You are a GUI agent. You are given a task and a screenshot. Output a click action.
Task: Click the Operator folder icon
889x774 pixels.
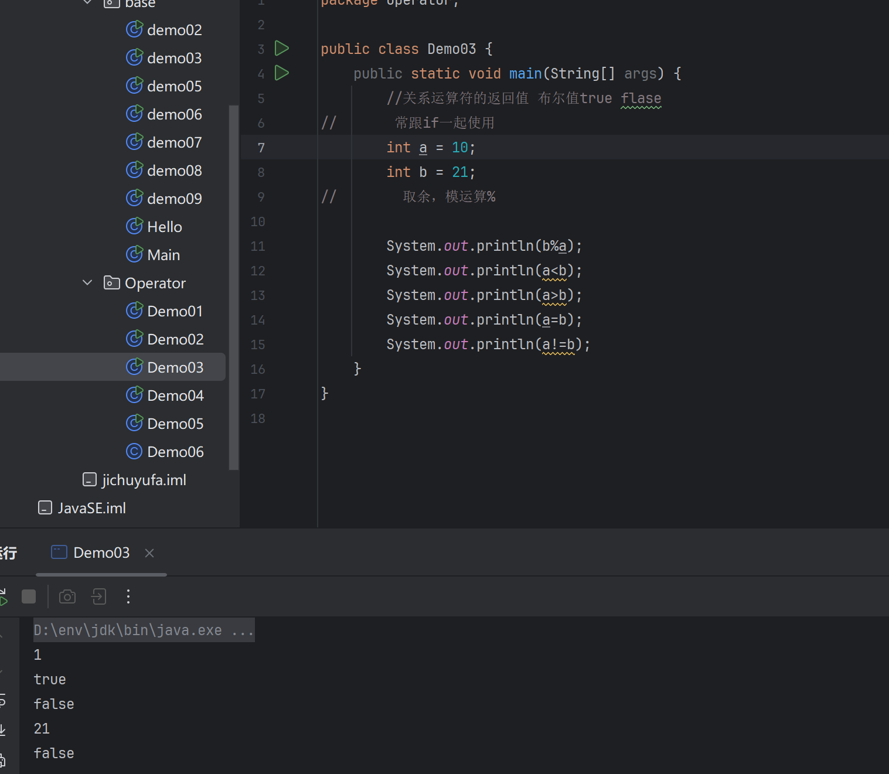coord(111,283)
